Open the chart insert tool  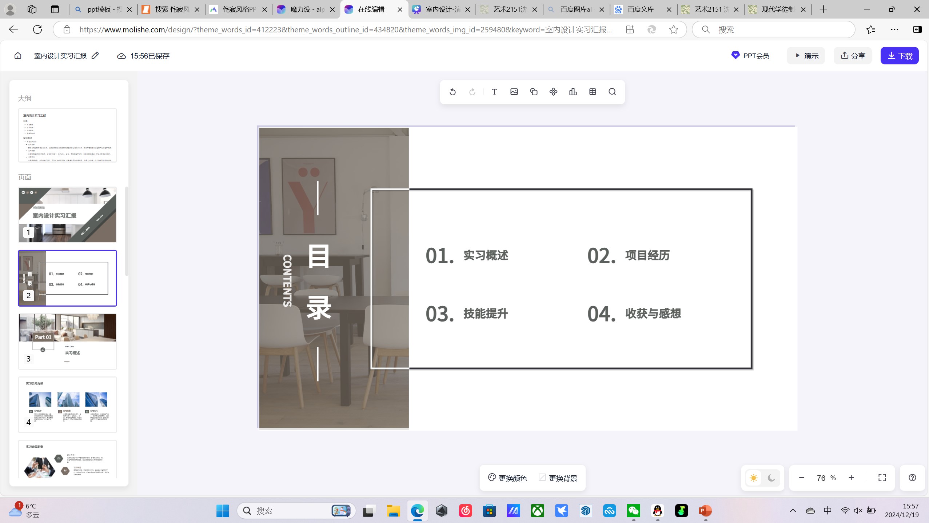click(573, 92)
